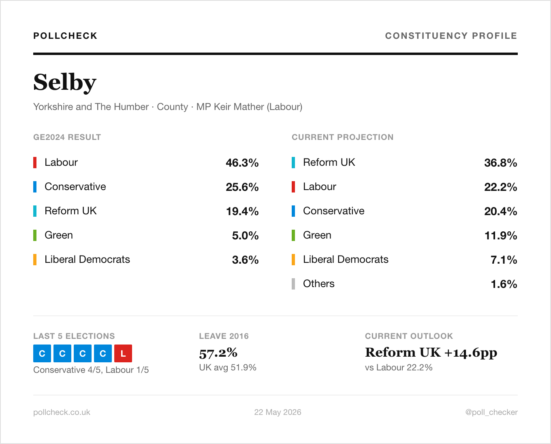Image resolution: width=551 pixels, height=444 pixels.
Task: Click the fourth blue C election badge
Action: [x=103, y=353]
